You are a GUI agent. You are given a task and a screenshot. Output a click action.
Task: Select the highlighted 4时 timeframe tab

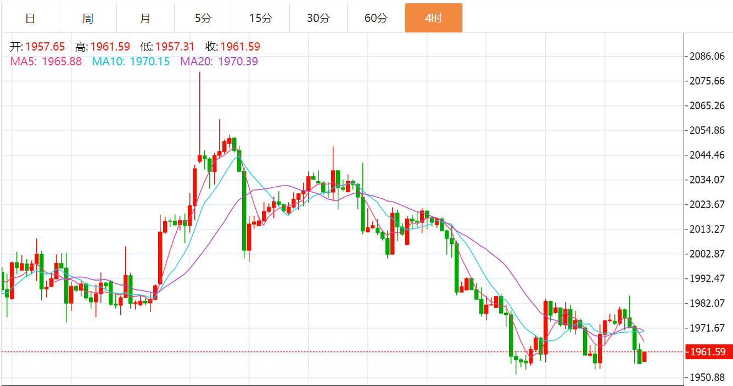[x=434, y=18]
